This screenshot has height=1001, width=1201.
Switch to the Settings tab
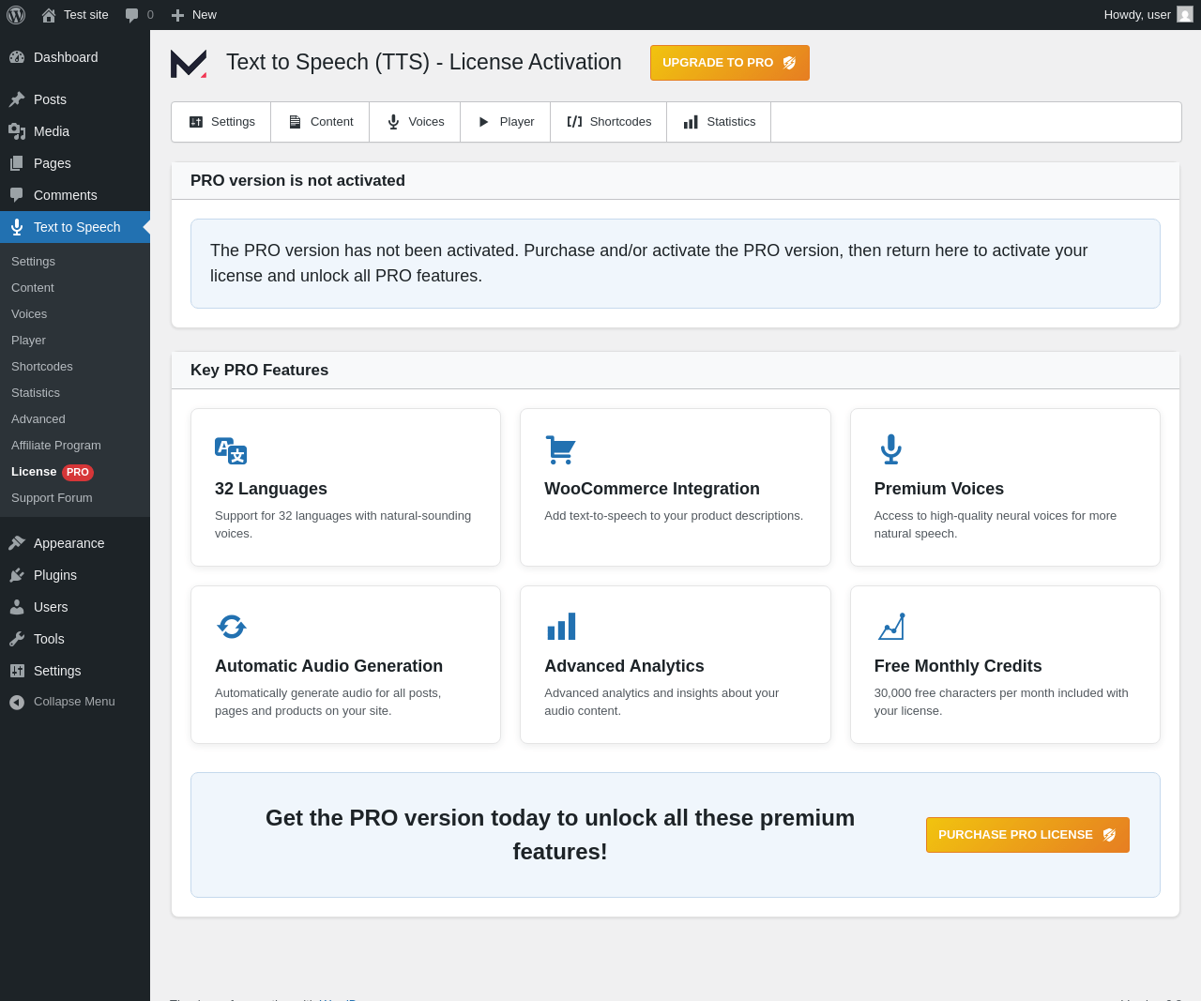pyautogui.click(x=221, y=122)
